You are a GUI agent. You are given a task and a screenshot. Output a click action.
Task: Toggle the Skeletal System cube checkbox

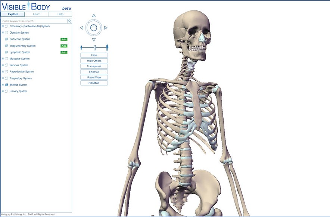click(x=6, y=85)
